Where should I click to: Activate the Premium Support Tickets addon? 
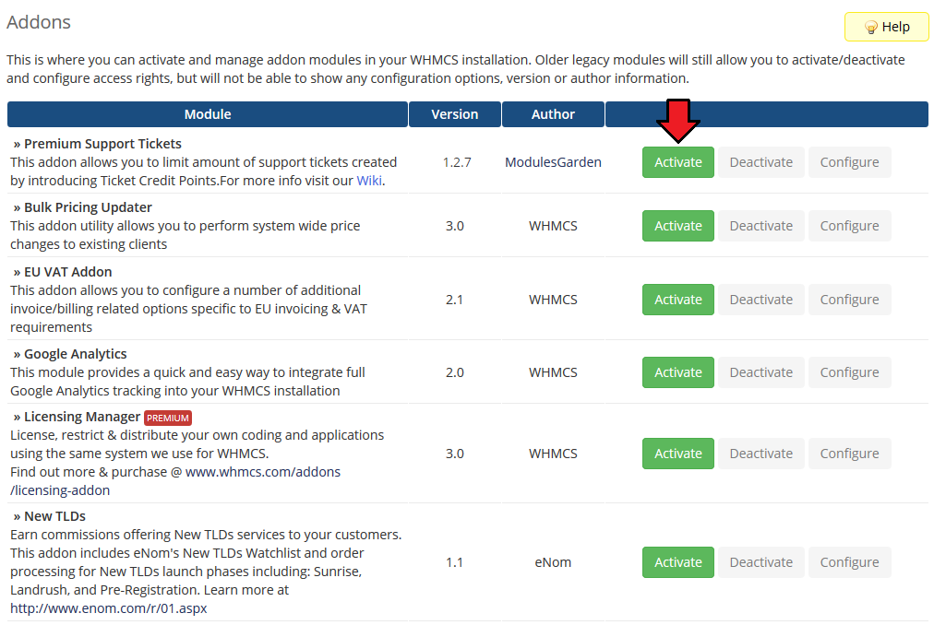[x=677, y=162]
